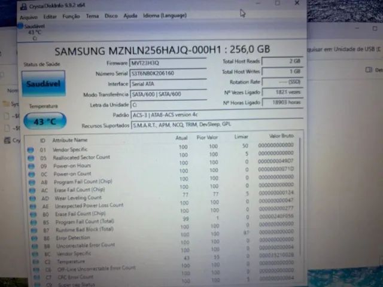Click the status icon for Erase Fail Count AC
This screenshot has width=383, height=287.
(32, 190)
